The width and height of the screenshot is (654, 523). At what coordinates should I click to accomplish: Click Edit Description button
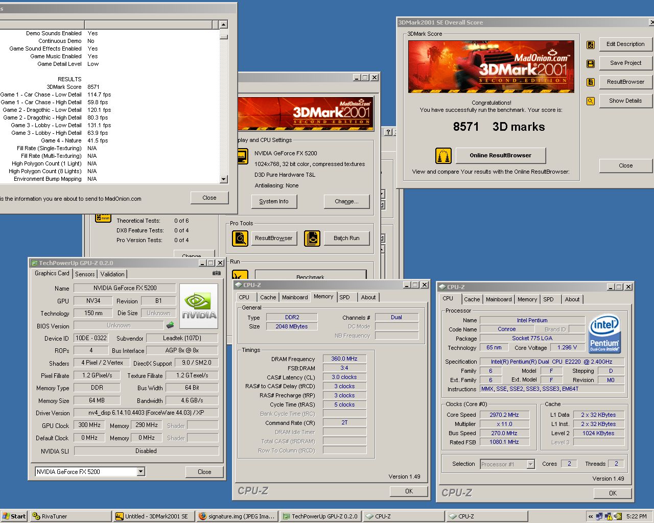pos(625,44)
